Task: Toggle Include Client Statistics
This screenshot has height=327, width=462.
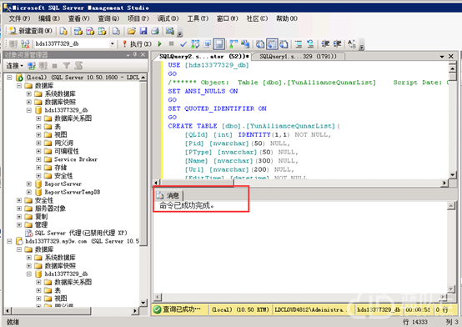Action: pyautogui.click(x=245, y=44)
